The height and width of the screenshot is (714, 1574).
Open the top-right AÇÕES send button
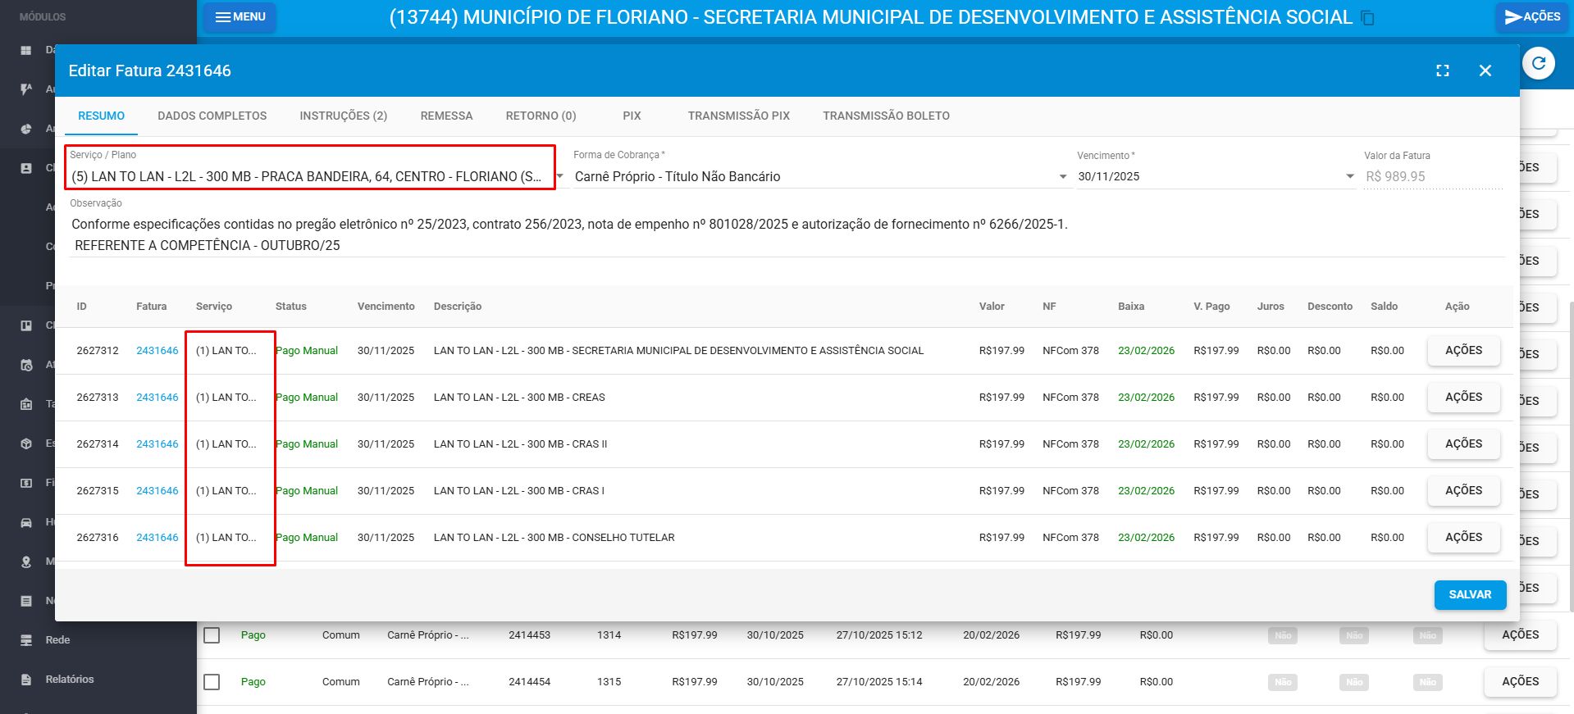(x=1532, y=16)
